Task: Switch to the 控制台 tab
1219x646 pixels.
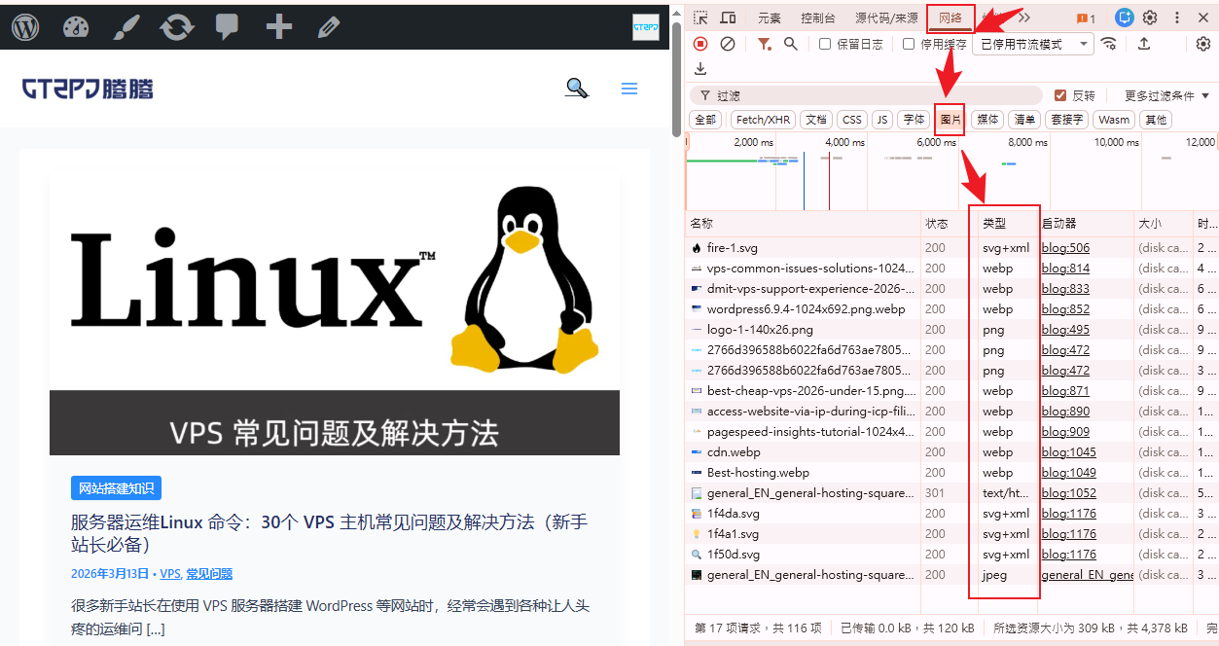Action: (x=817, y=18)
